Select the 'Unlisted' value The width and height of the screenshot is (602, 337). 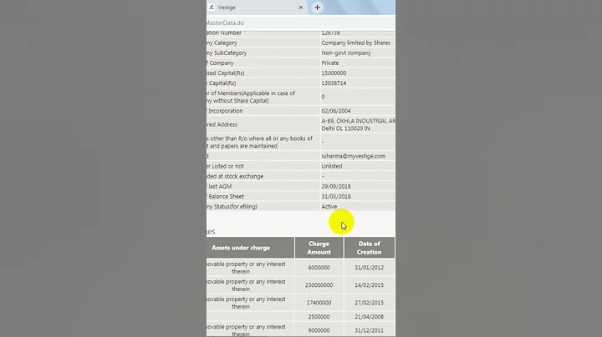click(332, 166)
